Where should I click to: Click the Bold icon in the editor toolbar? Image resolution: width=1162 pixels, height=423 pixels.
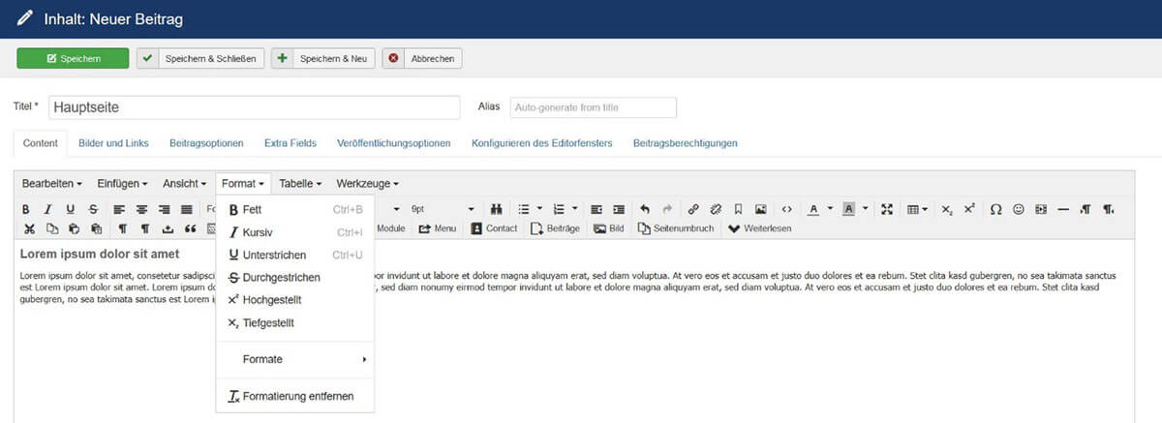click(26, 209)
